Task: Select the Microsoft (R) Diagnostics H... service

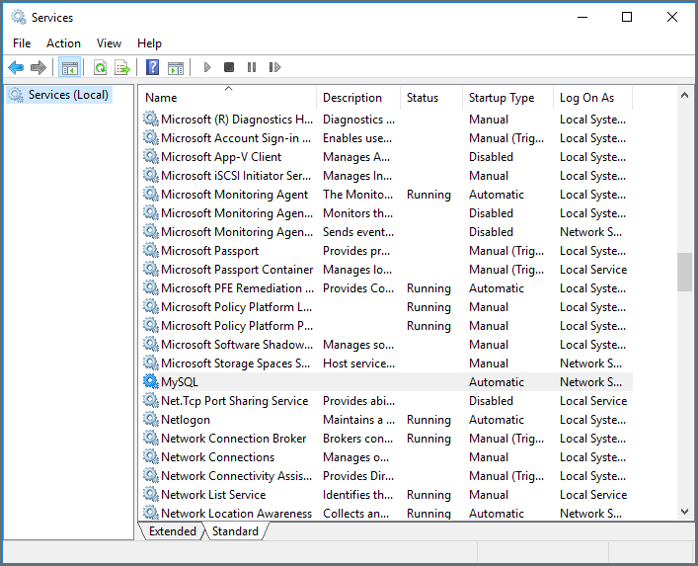Action: tap(237, 120)
